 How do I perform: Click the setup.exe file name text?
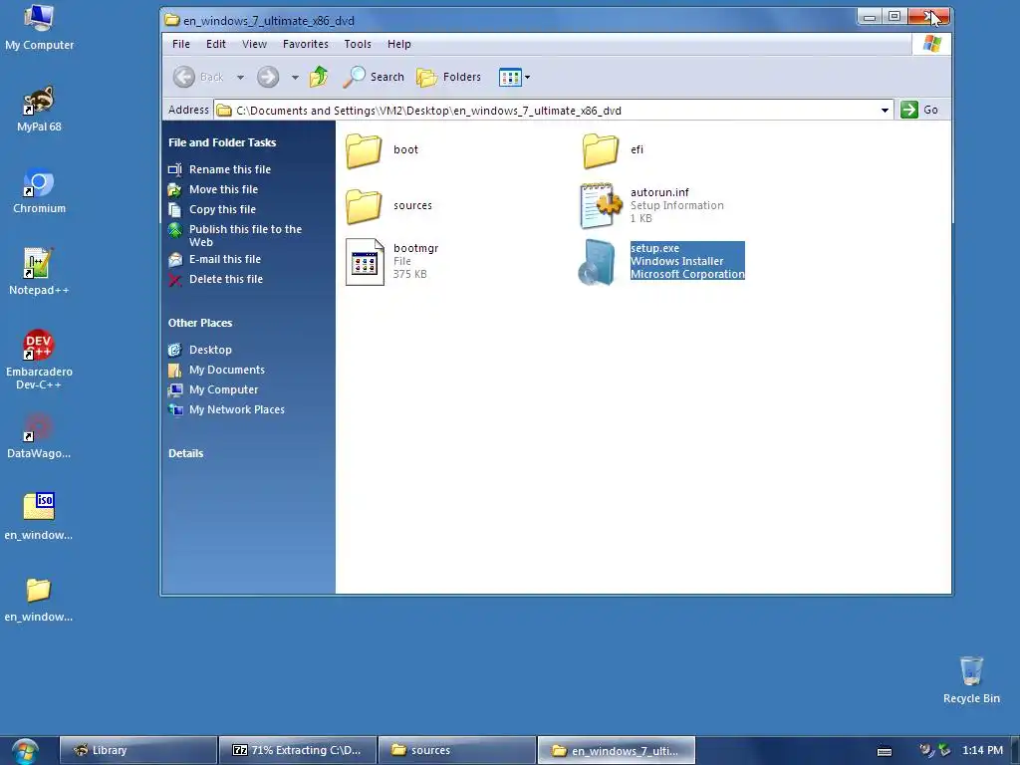(x=654, y=248)
